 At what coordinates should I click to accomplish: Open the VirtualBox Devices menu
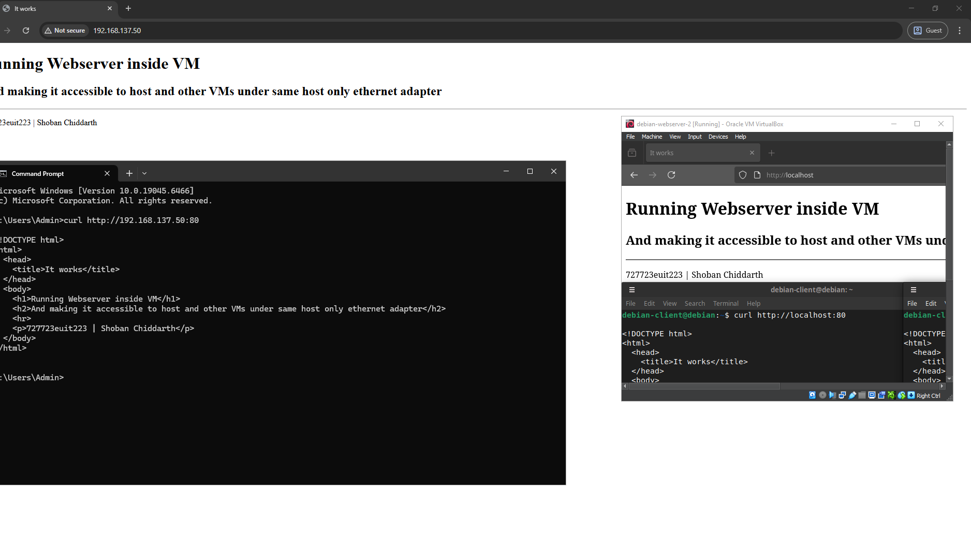[718, 137]
